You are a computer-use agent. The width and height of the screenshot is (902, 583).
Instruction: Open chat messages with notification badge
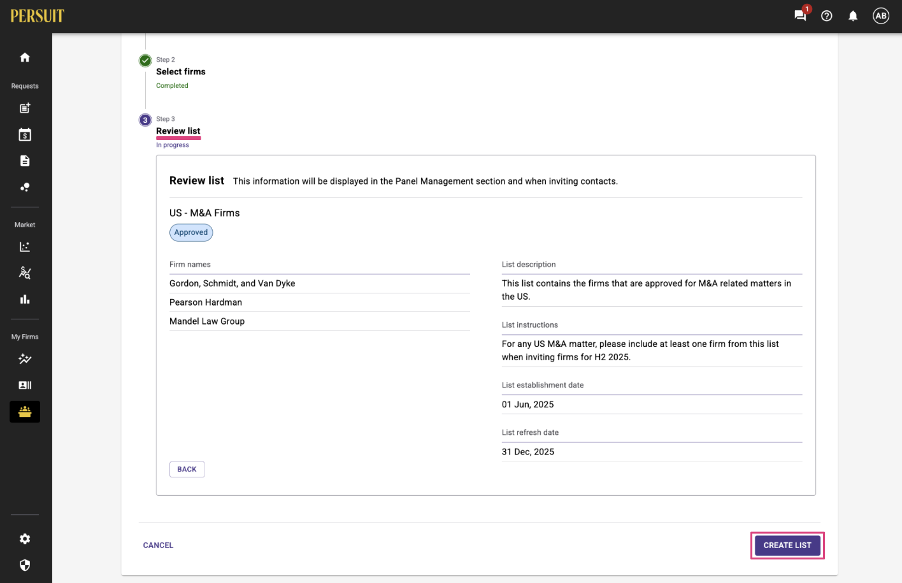[801, 15]
